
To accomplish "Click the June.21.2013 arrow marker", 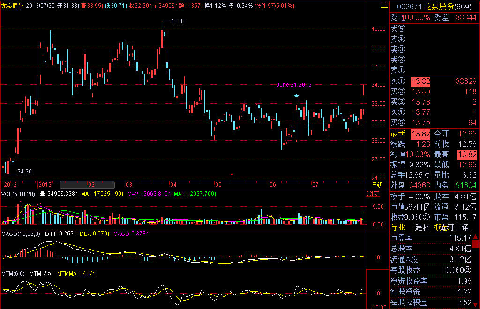I will coord(296,96).
